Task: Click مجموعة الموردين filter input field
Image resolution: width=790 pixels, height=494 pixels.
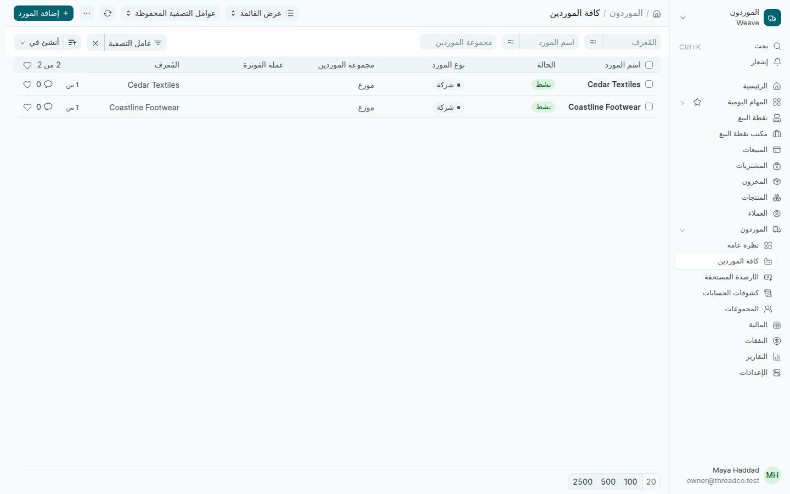Action: (x=458, y=42)
